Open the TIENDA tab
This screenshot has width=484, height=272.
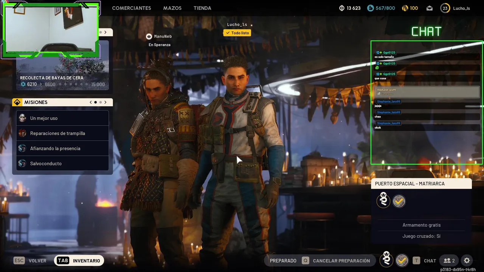[202, 8]
